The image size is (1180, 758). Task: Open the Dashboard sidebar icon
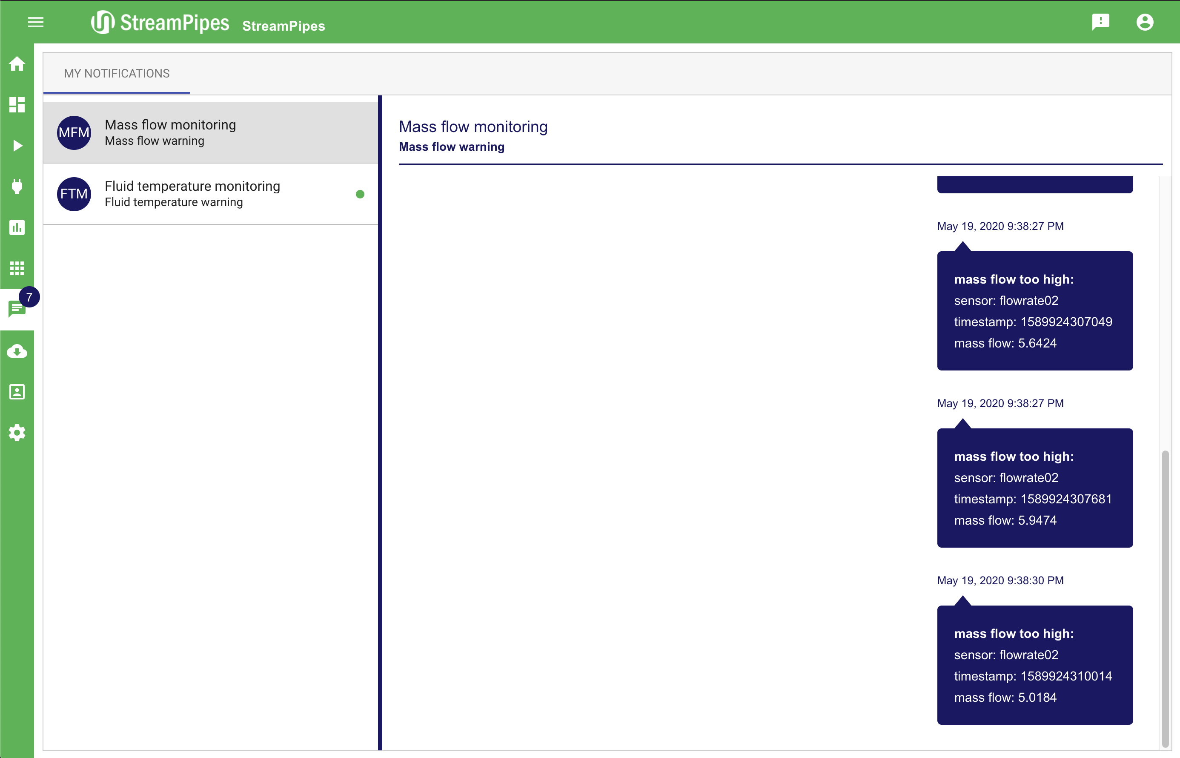(x=17, y=105)
